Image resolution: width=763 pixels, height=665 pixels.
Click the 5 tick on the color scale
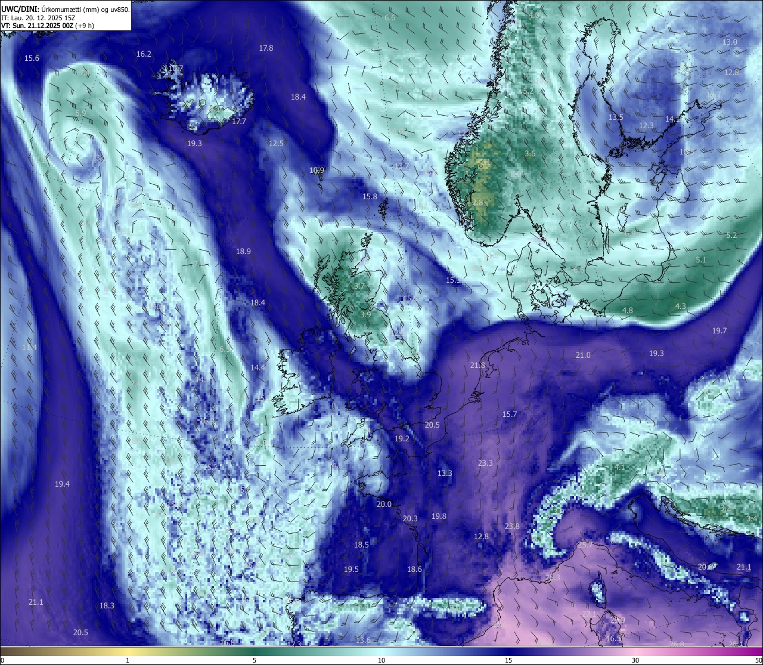[x=255, y=660]
